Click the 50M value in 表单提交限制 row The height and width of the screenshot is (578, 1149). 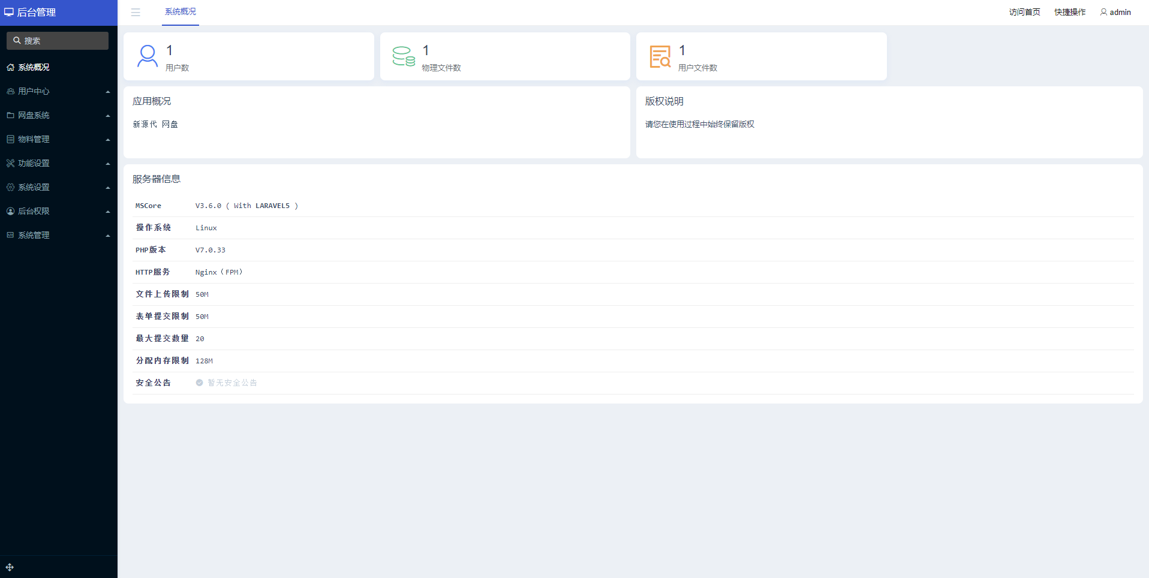[202, 317]
